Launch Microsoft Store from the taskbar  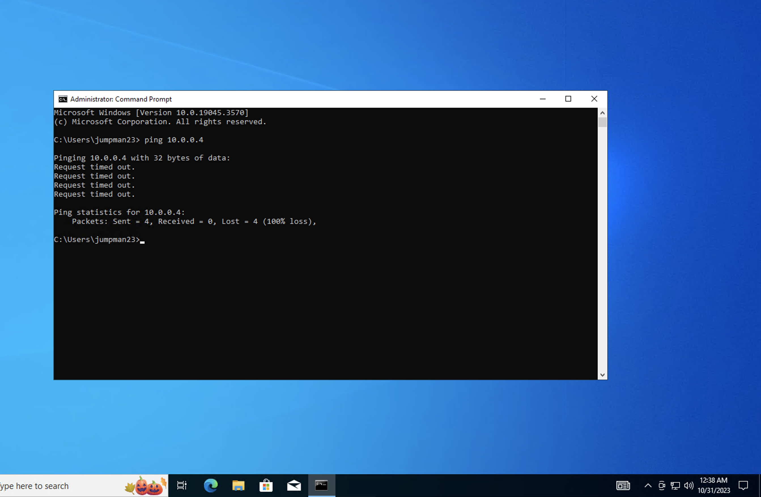(x=266, y=485)
